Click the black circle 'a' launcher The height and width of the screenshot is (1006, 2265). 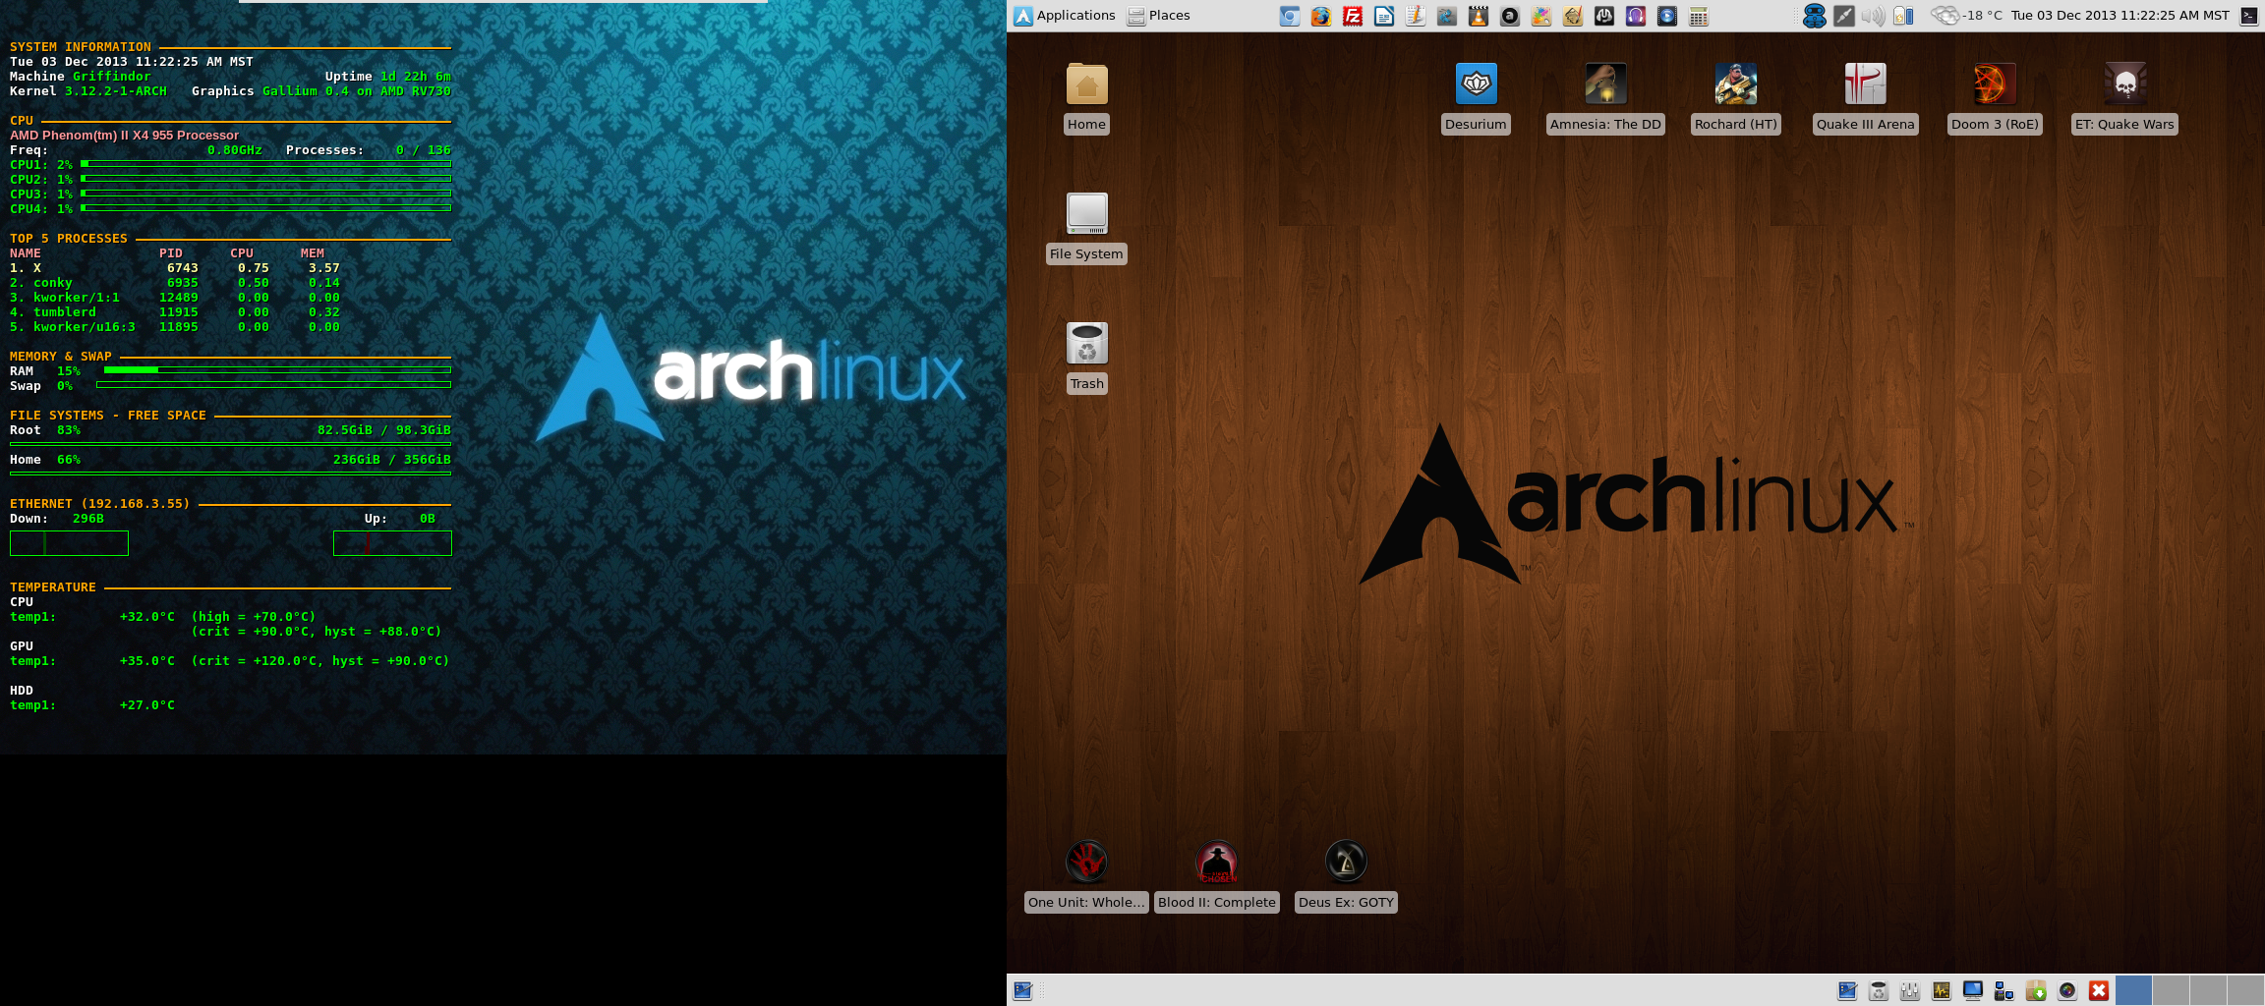[x=1510, y=16]
